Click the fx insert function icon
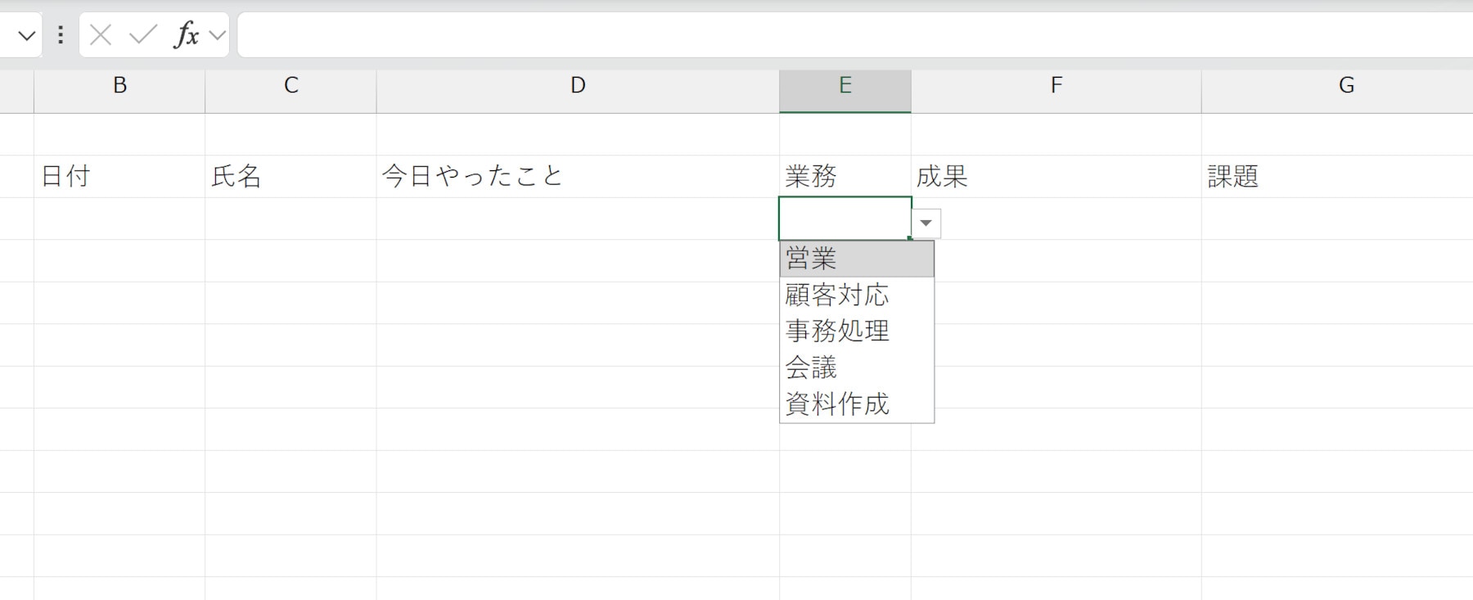This screenshot has width=1473, height=600. click(186, 35)
